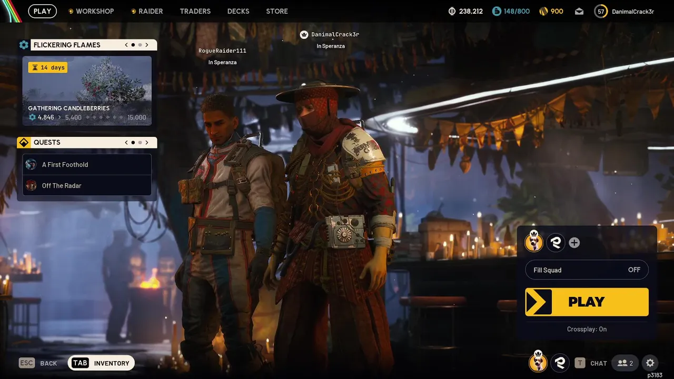674x379 pixels.
Task: Open the RAIDER tab
Action: 147,11
